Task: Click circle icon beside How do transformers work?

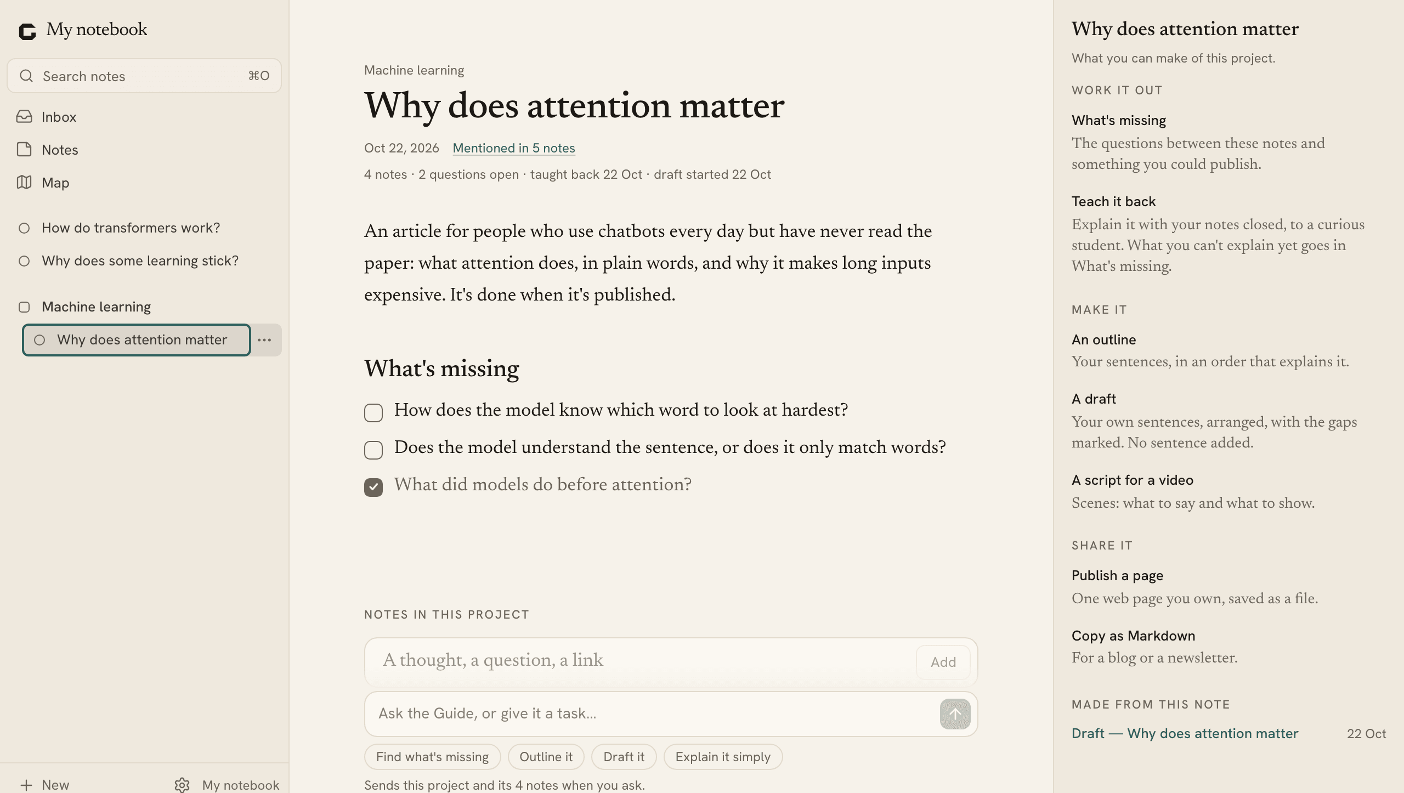Action: coord(24,228)
